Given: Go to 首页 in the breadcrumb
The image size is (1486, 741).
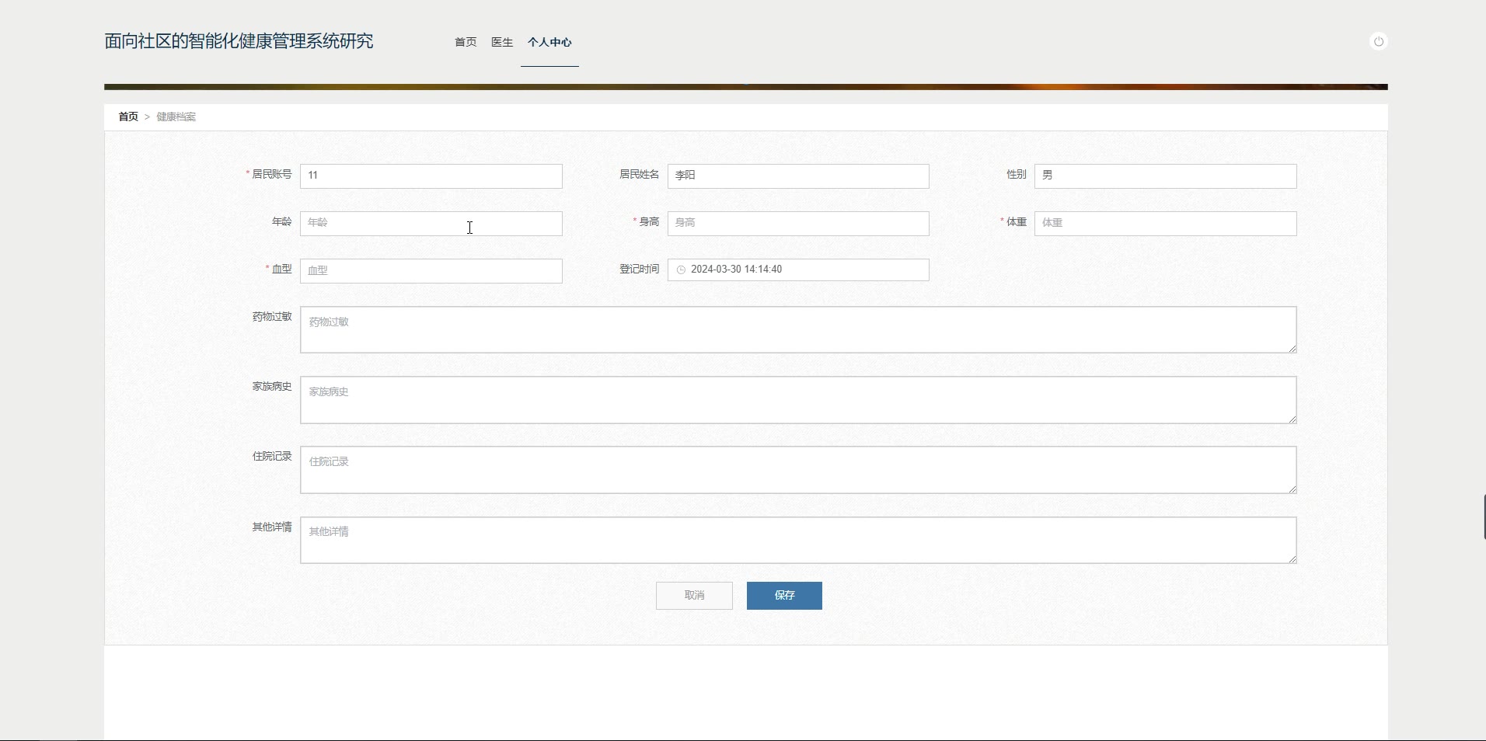Looking at the screenshot, I should [x=128, y=117].
